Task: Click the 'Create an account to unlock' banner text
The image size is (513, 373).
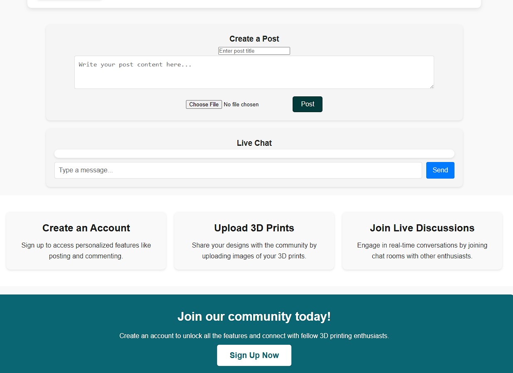Action: point(254,336)
